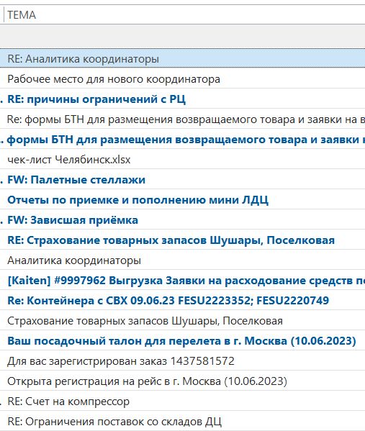Open Ваш посадочный талон для перелета email

[x=181, y=341]
